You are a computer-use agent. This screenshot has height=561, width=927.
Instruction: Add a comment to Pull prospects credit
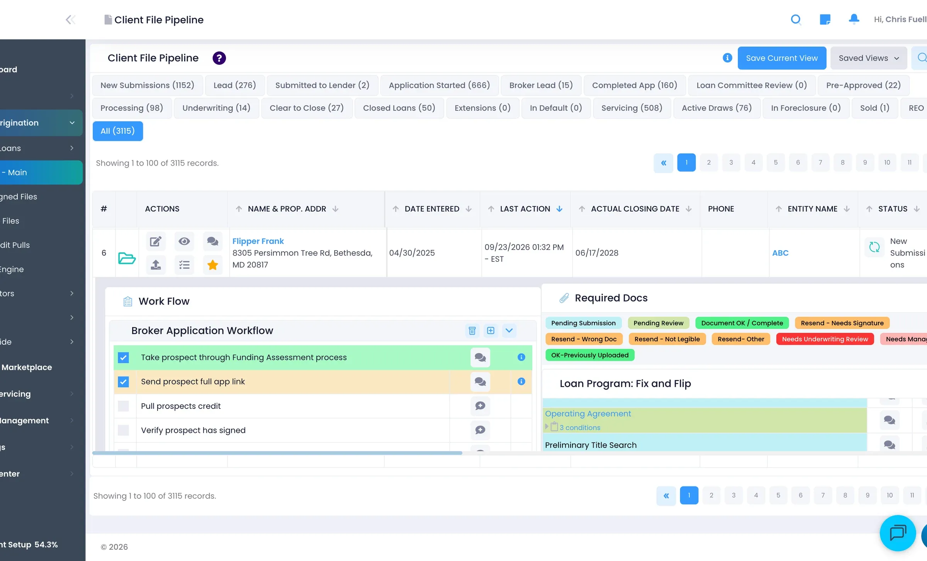click(480, 406)
